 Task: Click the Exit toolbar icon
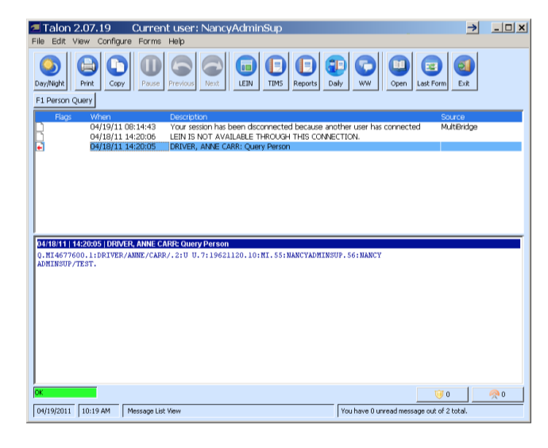465,71
